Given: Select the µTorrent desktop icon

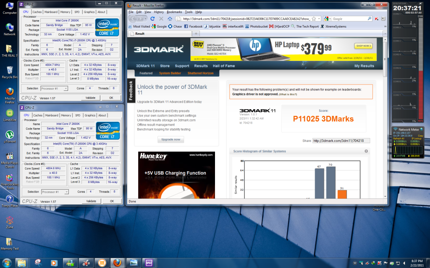Looking at the screenshot, I should pos(10,137).
